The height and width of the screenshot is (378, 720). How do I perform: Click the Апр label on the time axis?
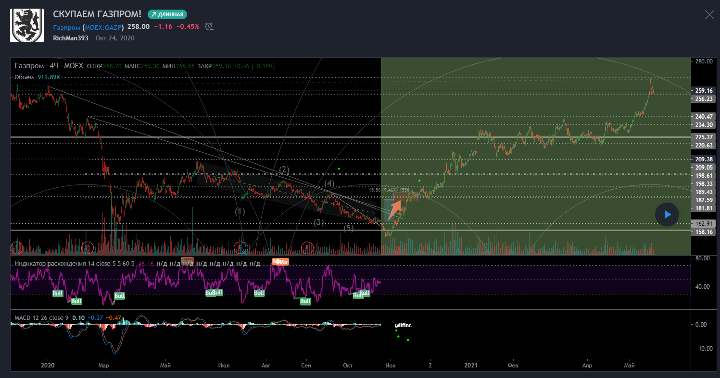(586, 366)
